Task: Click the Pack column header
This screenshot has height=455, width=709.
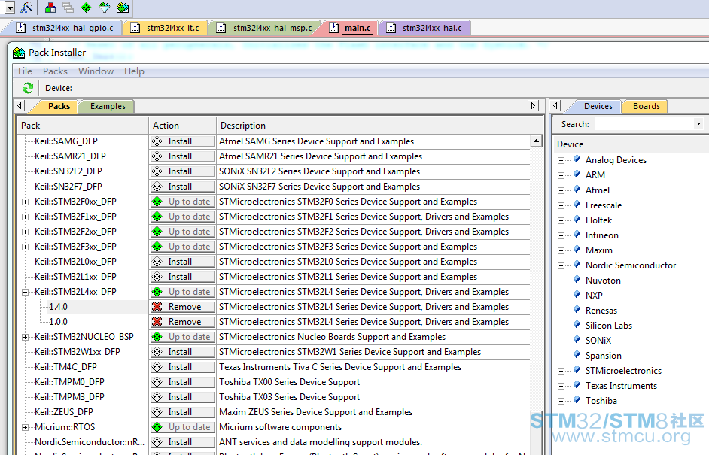Action: [x=84, y=125]
